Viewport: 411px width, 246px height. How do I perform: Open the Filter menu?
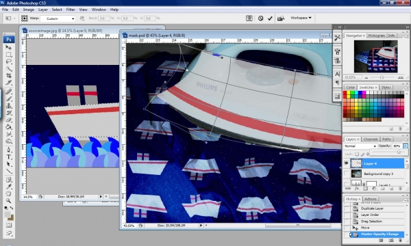tap(71, 10)
